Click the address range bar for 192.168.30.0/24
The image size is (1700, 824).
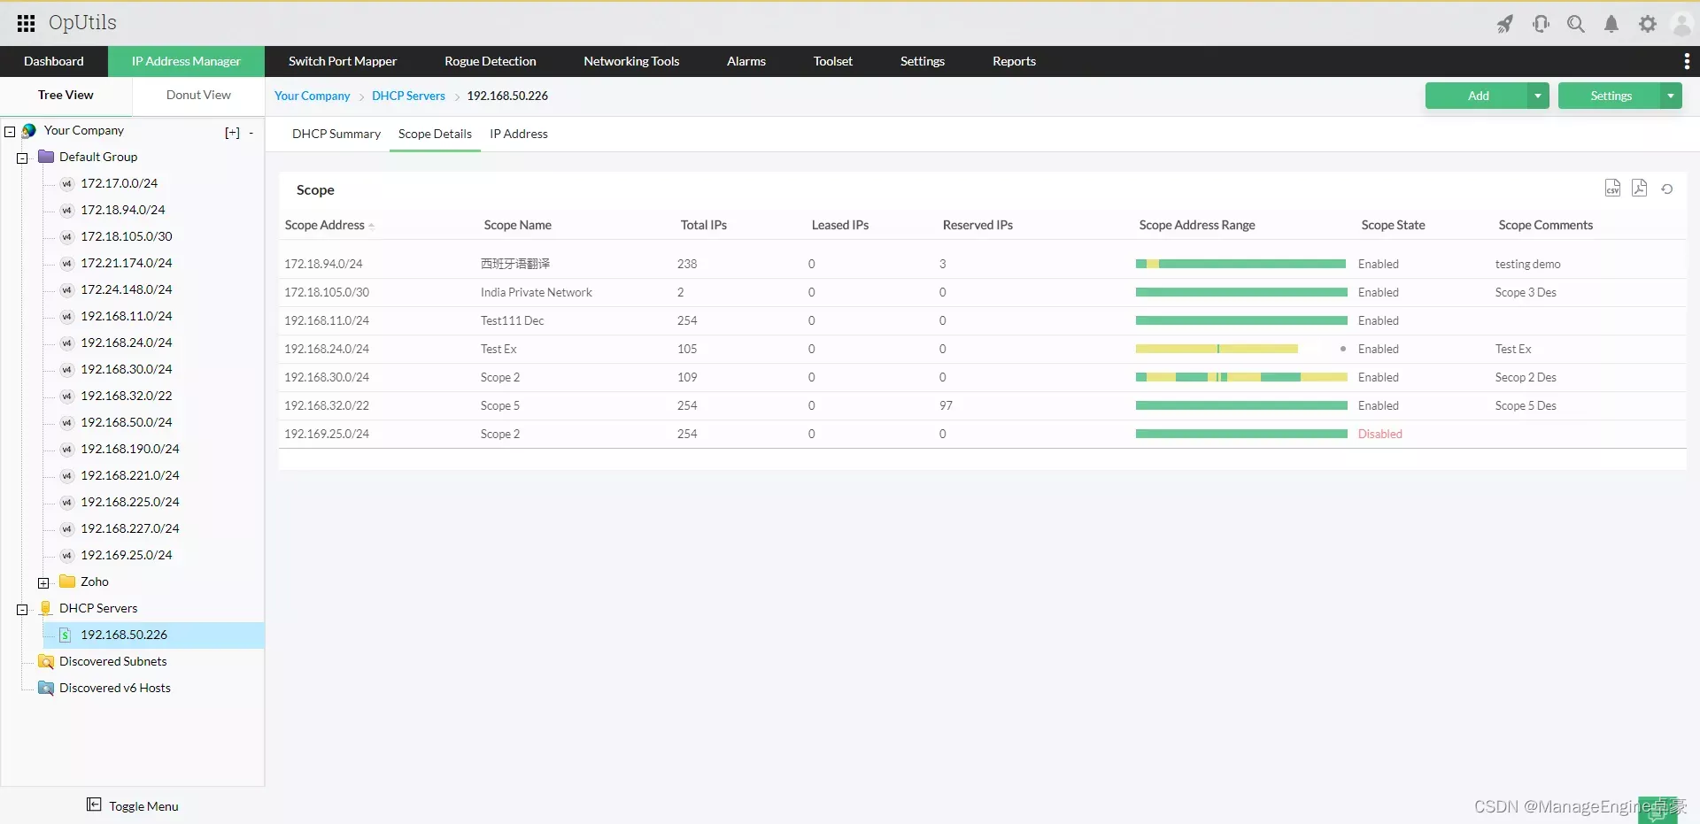pyautogui.click(x=1241, y=377)
